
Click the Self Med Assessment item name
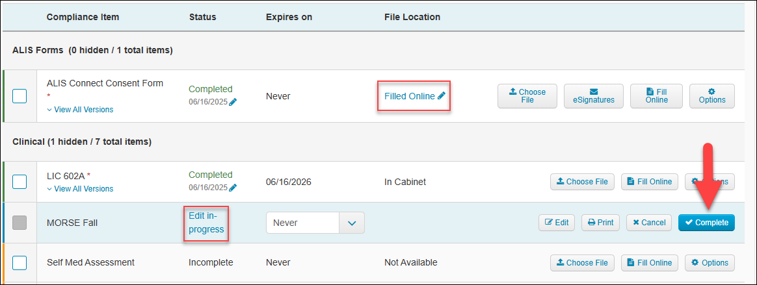tap(91, 263)
